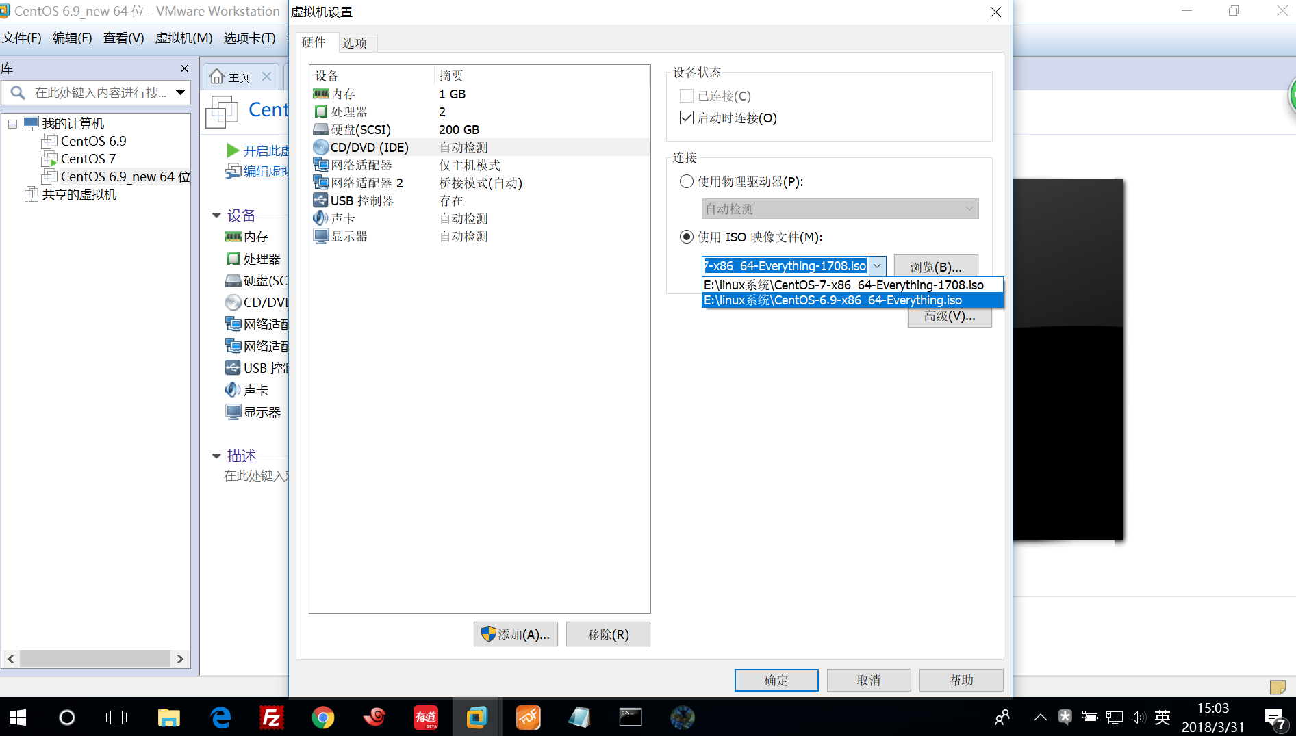The height and width of the screenshot is (736, 1296).
Task: Collapse the 设备 section in main window
Action: pos(216,215)
